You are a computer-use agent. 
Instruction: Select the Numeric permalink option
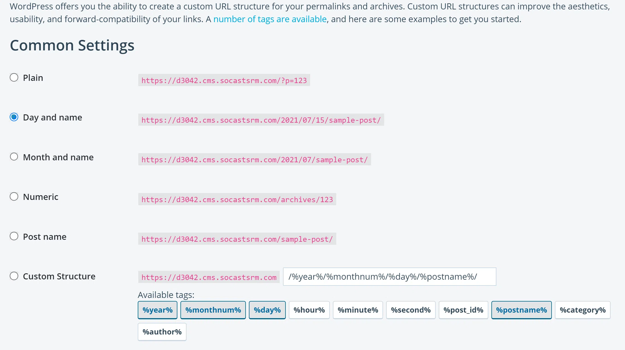tap(14, 197)
